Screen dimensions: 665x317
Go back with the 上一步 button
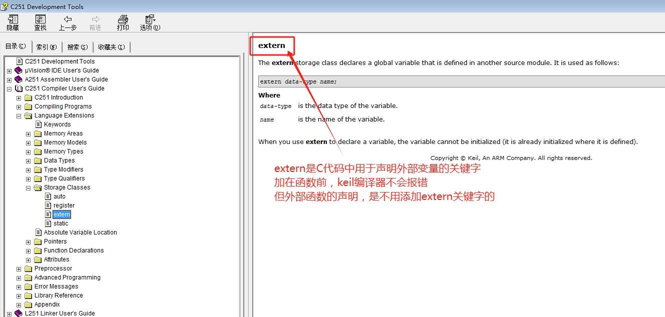pos(68,23)
